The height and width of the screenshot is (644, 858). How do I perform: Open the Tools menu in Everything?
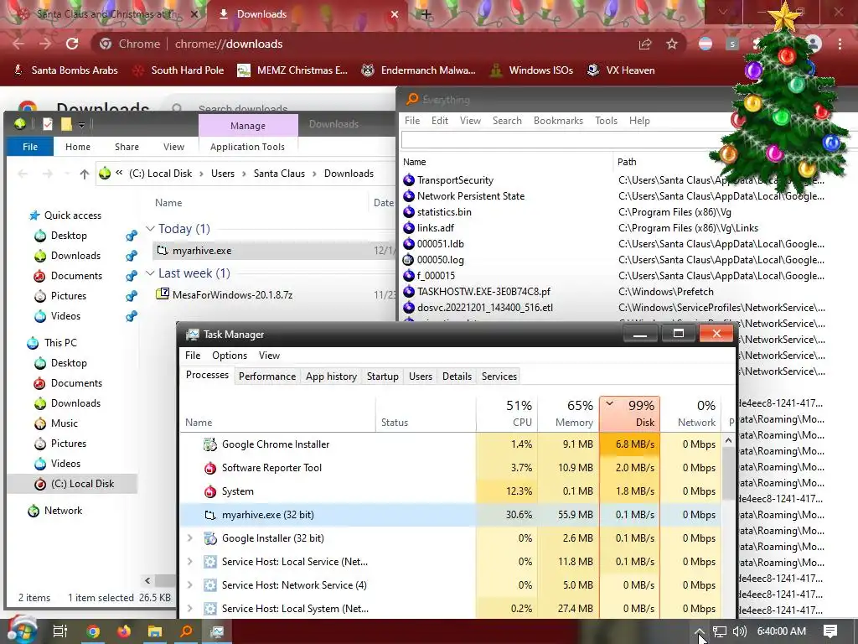coord(606,121)
